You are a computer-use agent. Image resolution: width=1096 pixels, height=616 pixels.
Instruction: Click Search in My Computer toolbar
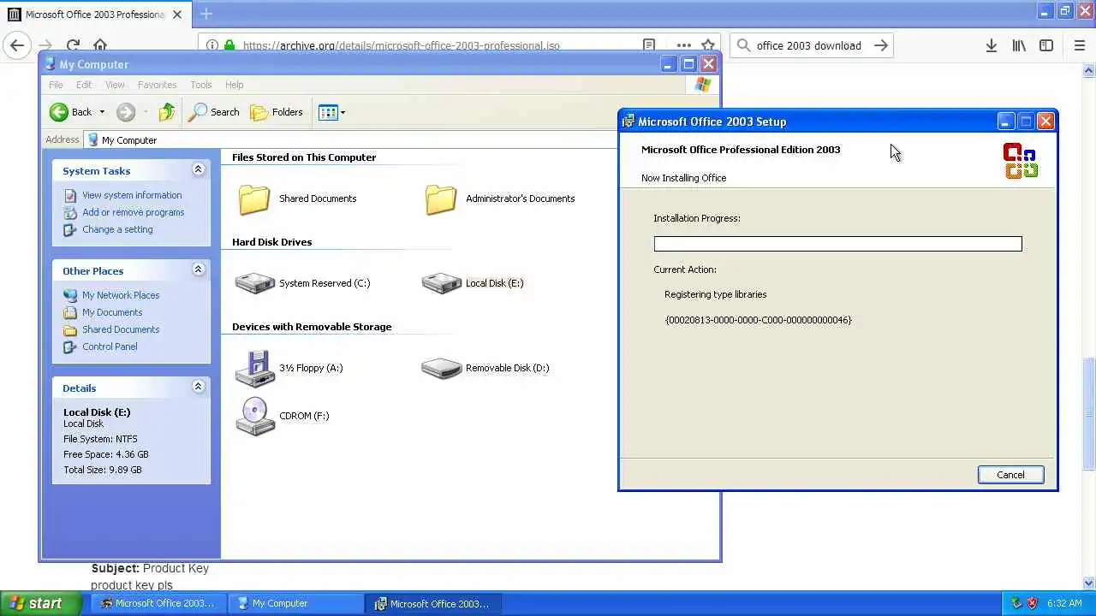point(215,112)
